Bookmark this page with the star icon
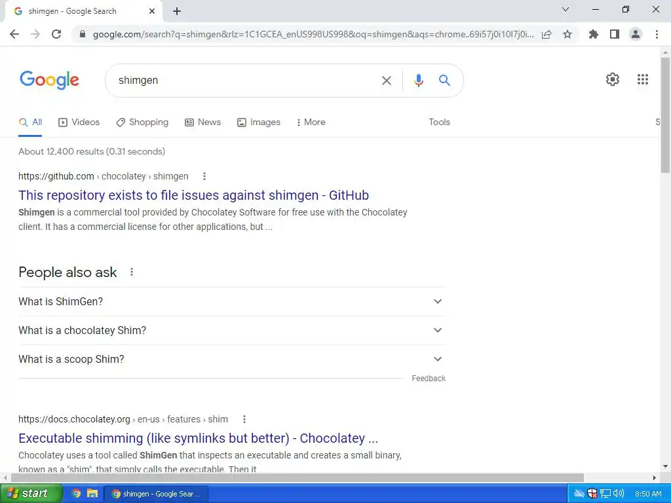671x503 pixels. (567, 34)
